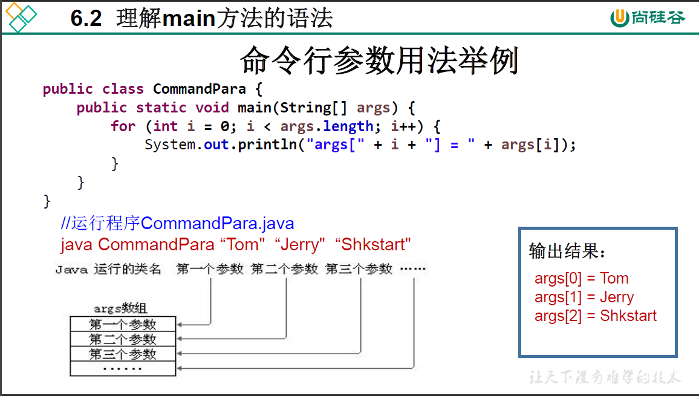This screenshot has width=699, height=396.
Task: Click the args table cell '第二个参数'
Action: pyautogui.click(x=123, y=339)
